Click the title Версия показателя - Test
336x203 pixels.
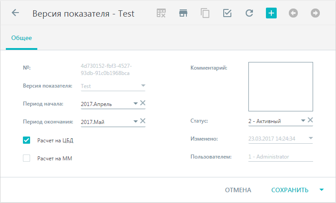click(x=84, y=13)
